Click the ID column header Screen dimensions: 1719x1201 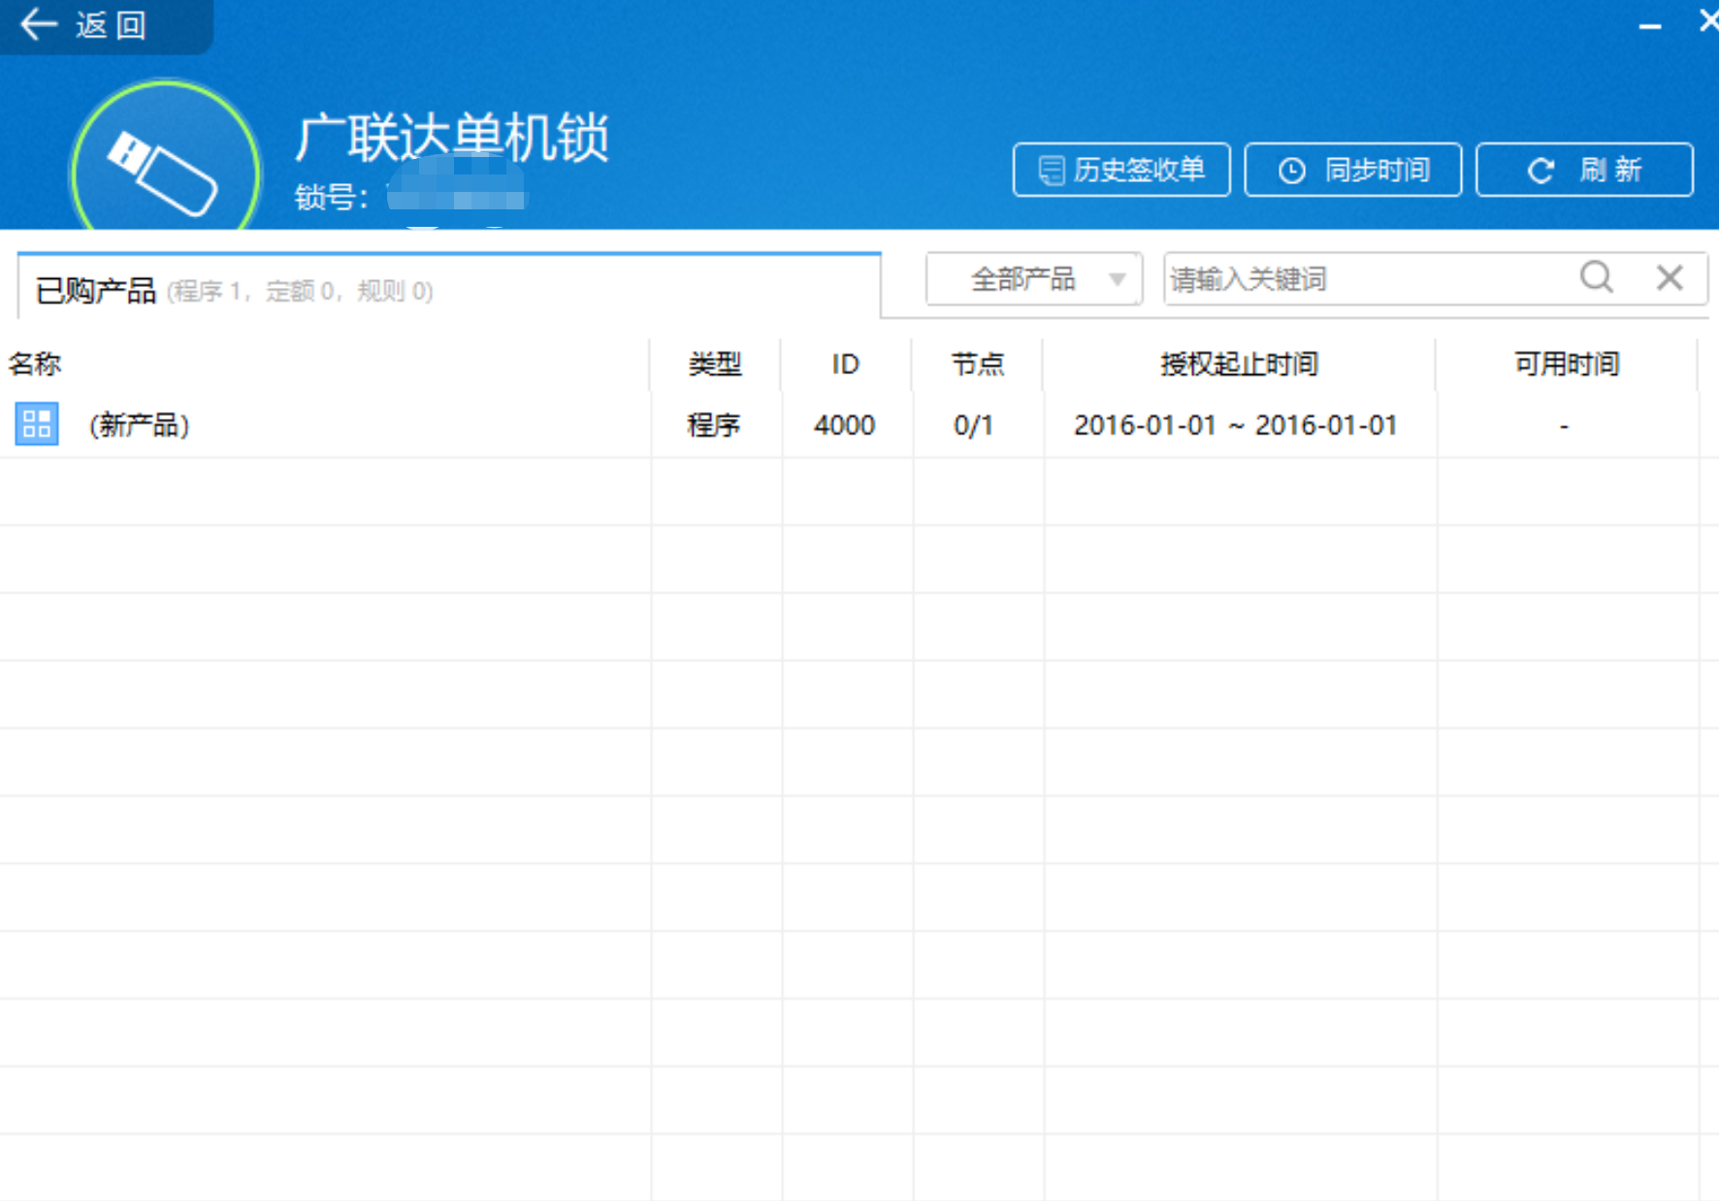point(845,364)
